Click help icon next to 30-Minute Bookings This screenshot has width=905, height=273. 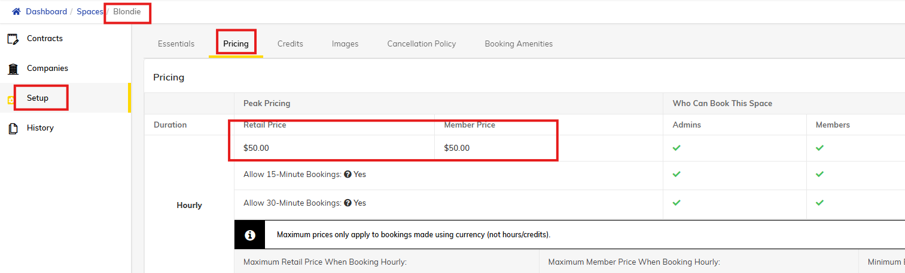(347, 203)
